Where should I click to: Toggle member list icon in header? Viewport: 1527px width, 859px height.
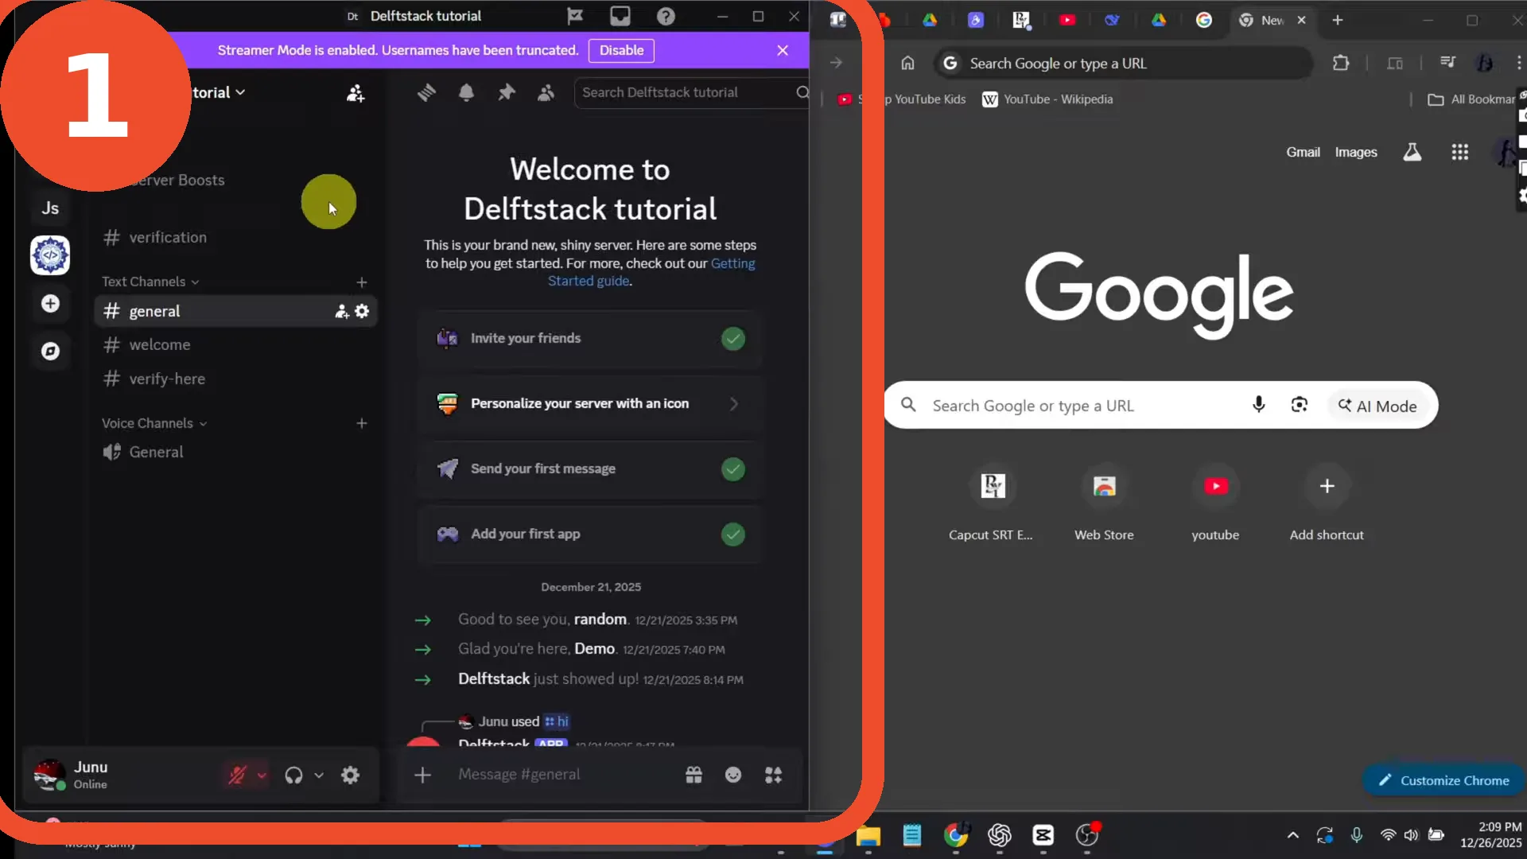(x=546, y=92)
